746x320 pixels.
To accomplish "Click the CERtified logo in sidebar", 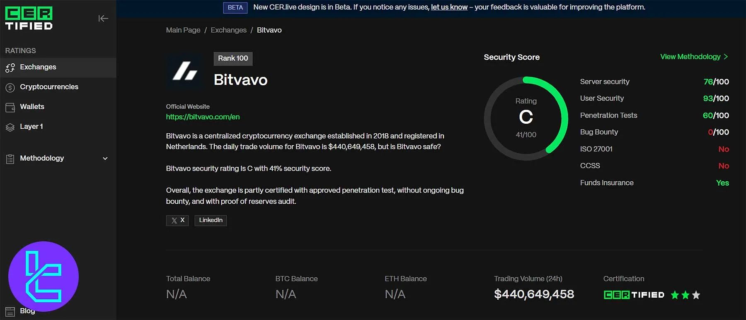I will (x=29, y=19).
